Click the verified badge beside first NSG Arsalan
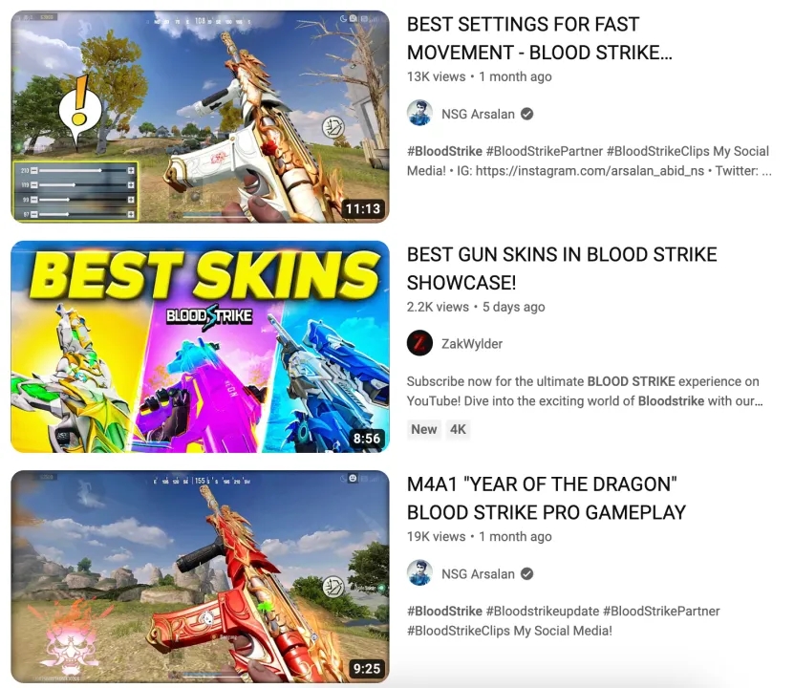Image resolution: width=794 pixels, height=688 pixels. point(527,114)
